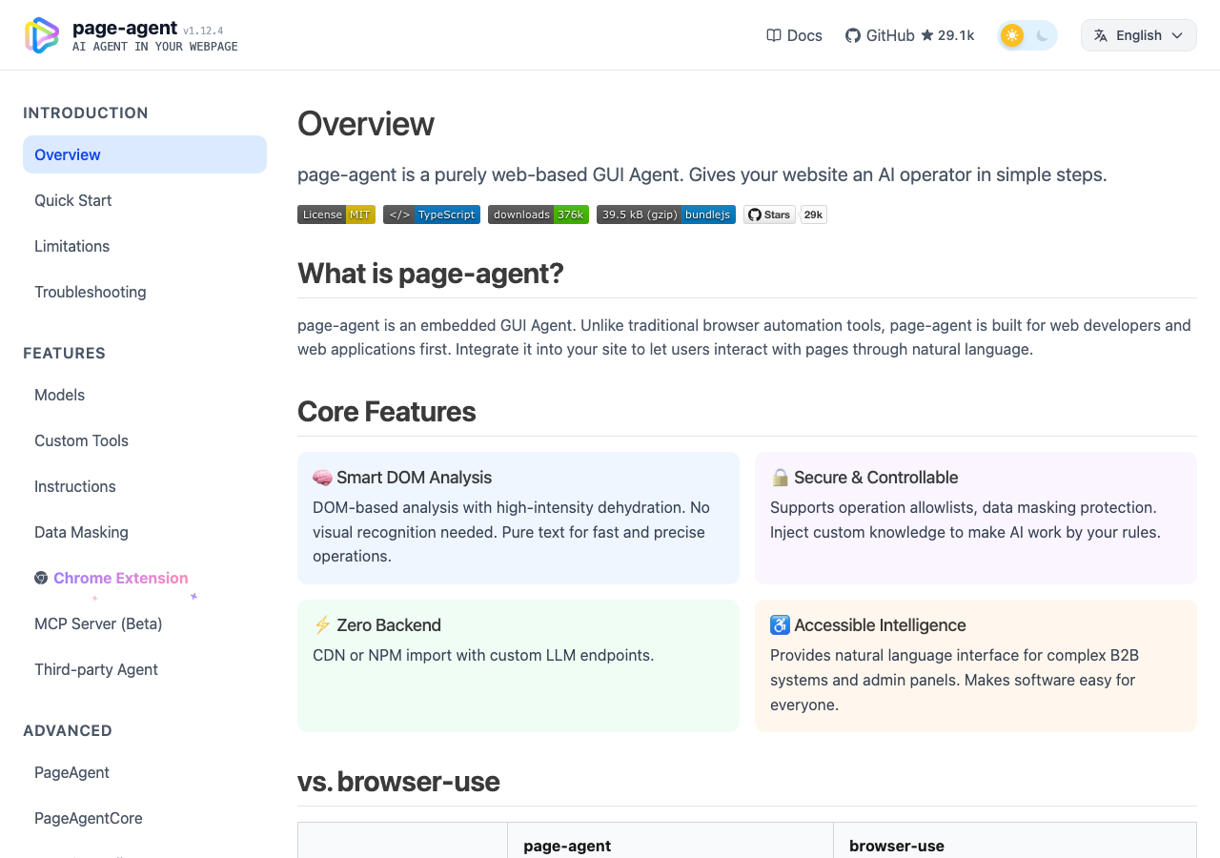Click the Overview page heading
1220x858 pixels.
[x=366, y=124]
